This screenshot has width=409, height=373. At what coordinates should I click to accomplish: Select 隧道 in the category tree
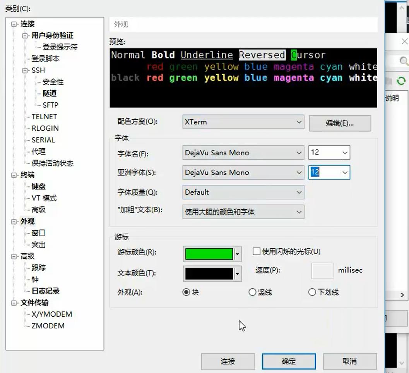click(x=50, y=93)
